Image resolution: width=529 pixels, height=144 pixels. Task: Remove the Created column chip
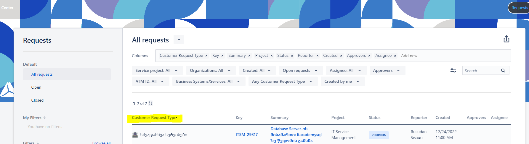coord(341,56)
